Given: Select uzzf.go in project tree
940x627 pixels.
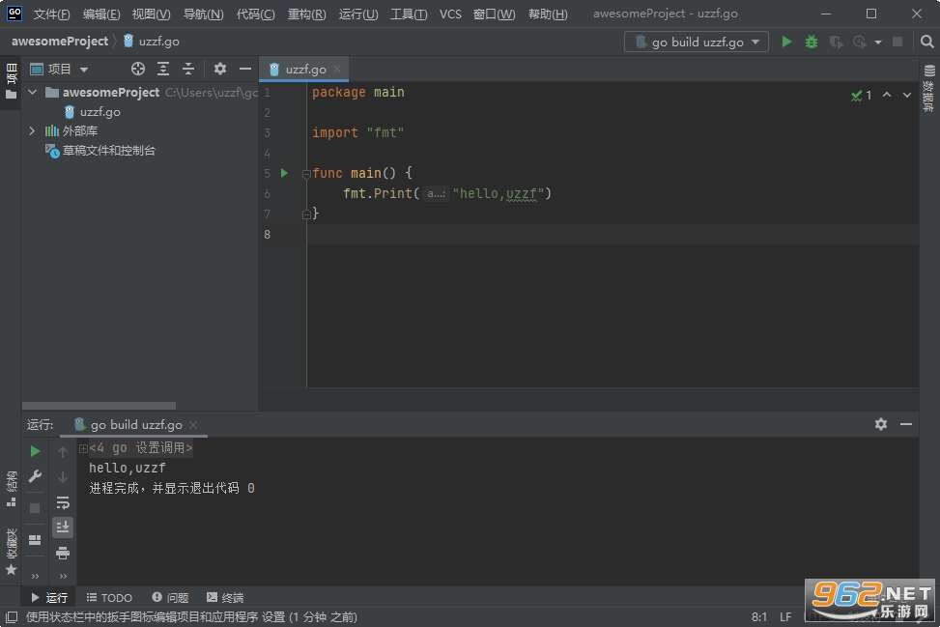Looking at the screenshot, I should pos(93,111).
